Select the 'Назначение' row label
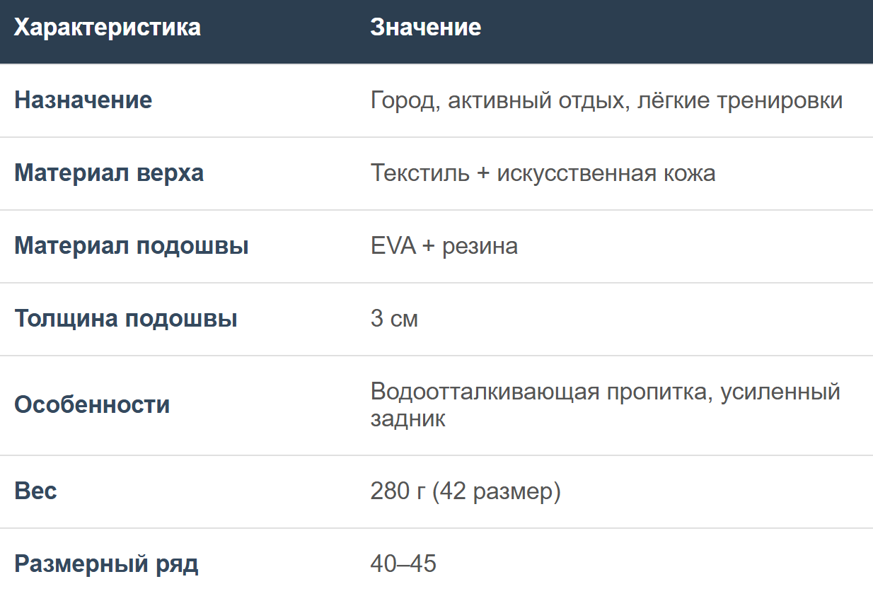Viewport: 873px width, 596px height. click(x=83, y=100)
